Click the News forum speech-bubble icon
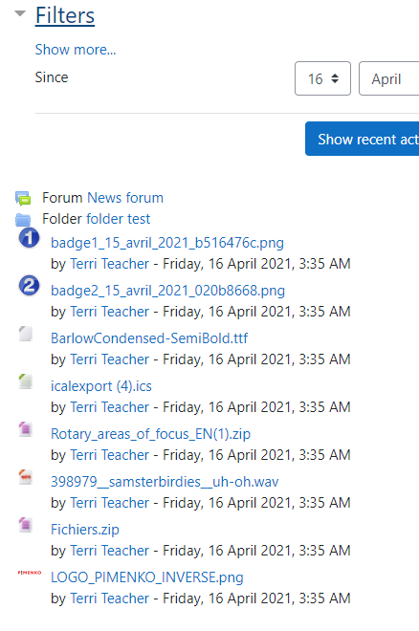The height and width of the screenshot is (631, 419). pos(23,198)
